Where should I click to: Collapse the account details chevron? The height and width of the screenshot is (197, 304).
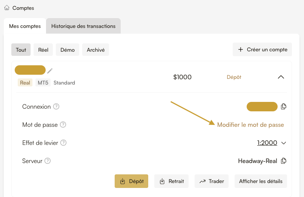click(281, 77)
